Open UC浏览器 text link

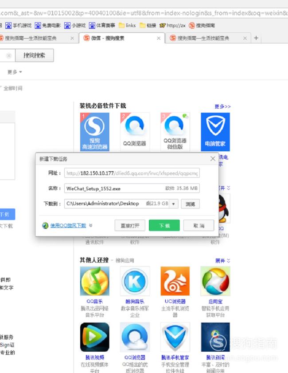(x=175, y=302)
